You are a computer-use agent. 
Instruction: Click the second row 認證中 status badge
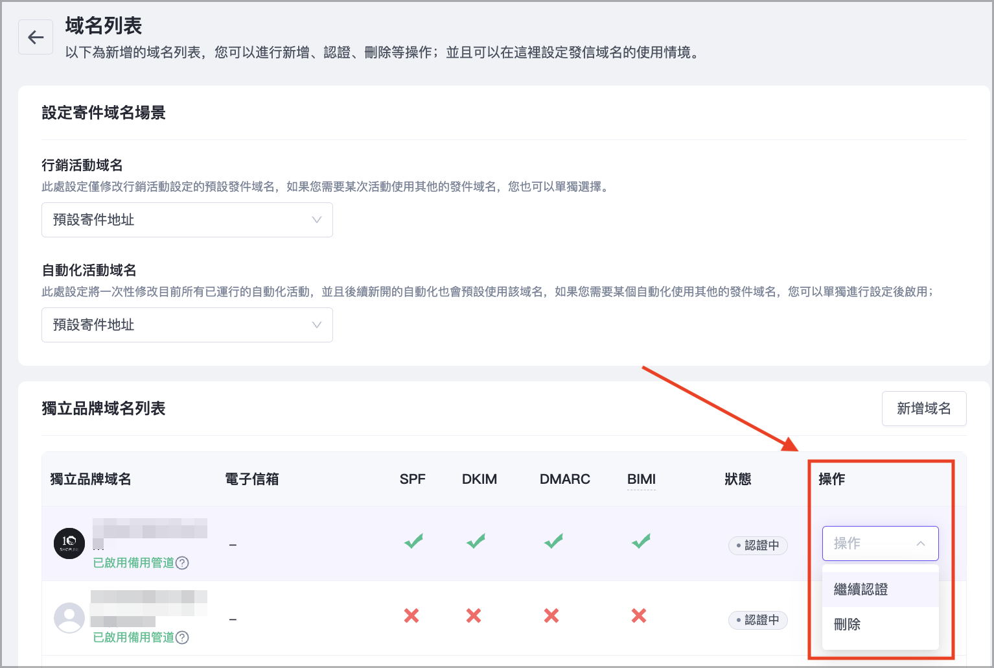tap(758, 620)
